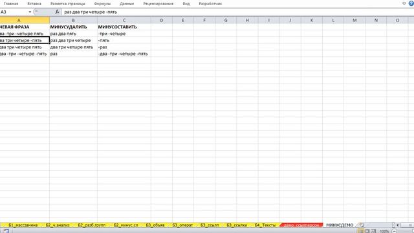Open the Разметка страницы ribbon tab
The height and width of the screenshot is (233, 414).
(x=68, y=4)
